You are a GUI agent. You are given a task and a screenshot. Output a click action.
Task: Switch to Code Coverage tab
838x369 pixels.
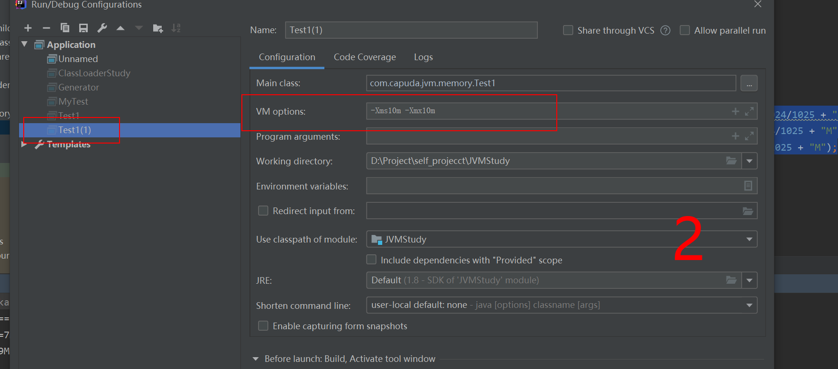click(365, 57)
